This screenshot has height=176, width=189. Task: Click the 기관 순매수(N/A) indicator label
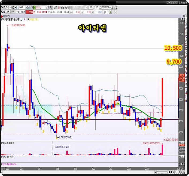(7, 157)
